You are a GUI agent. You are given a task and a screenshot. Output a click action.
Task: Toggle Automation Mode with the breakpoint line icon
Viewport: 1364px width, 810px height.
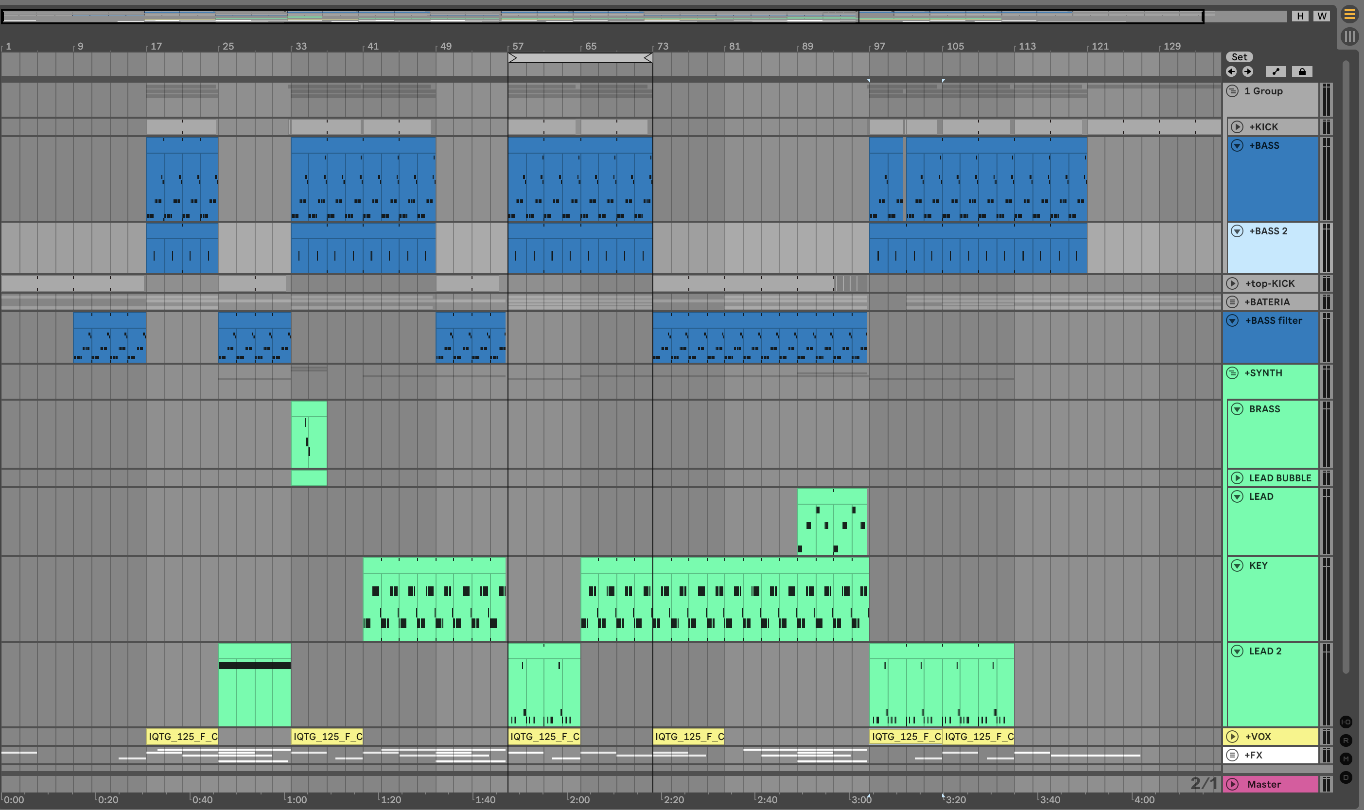tap(1276, 71)
